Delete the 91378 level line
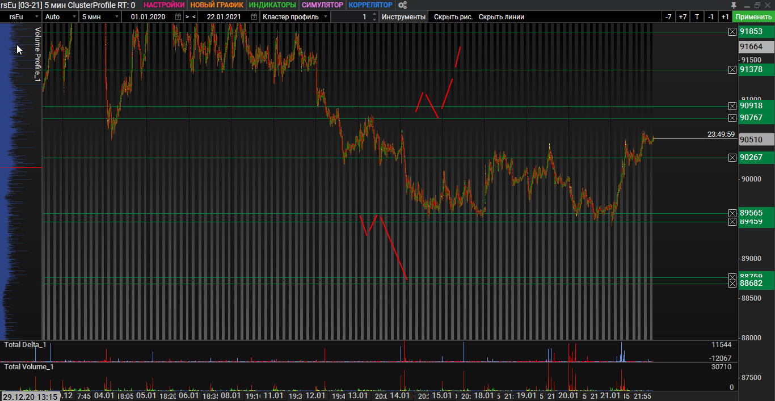The image size is (775, 401). pos(732,70)
